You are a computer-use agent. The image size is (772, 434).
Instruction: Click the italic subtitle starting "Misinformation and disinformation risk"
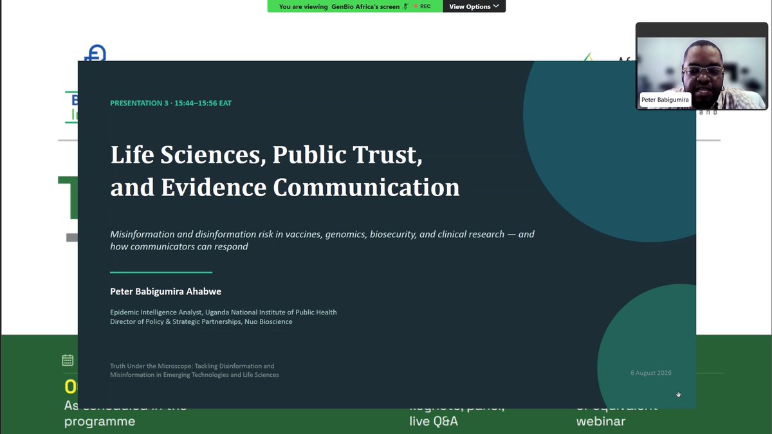pyautogui.click(x=322, y=240)
